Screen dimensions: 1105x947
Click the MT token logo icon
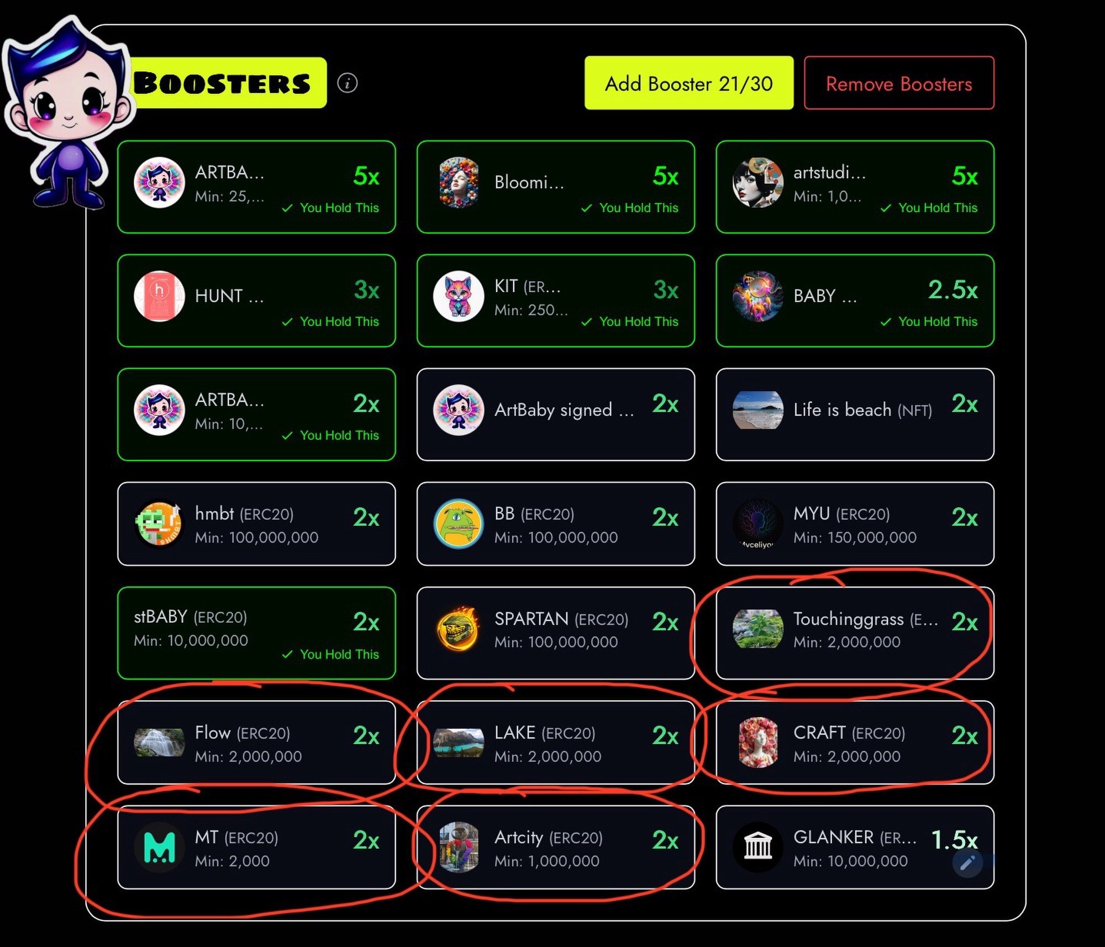point(159,848)
